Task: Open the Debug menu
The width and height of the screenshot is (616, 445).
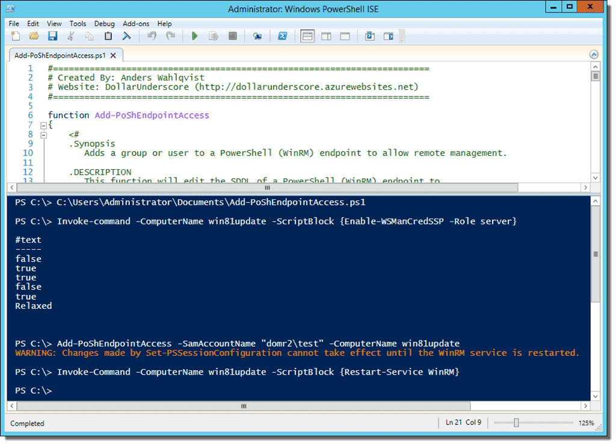Action: click(105, 23)
